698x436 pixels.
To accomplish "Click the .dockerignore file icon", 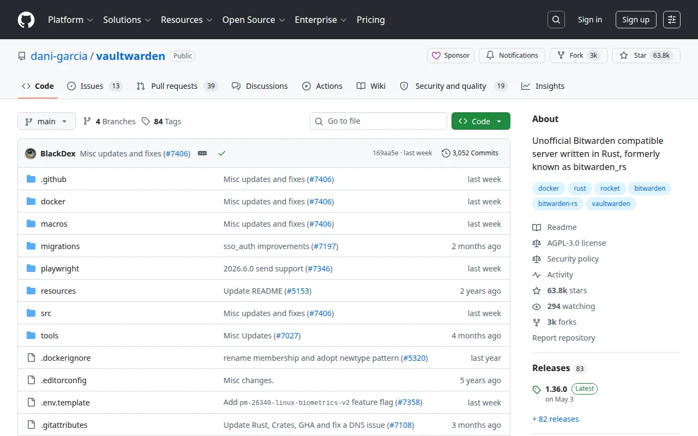I will pos(31,358).
